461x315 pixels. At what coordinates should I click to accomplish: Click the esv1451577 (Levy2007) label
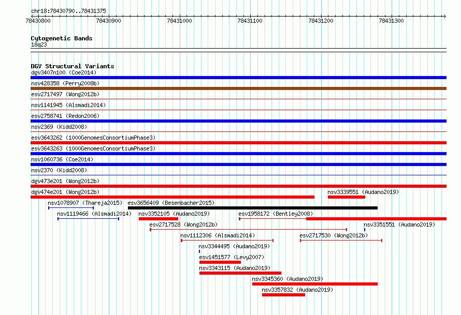tap(232, 257)
